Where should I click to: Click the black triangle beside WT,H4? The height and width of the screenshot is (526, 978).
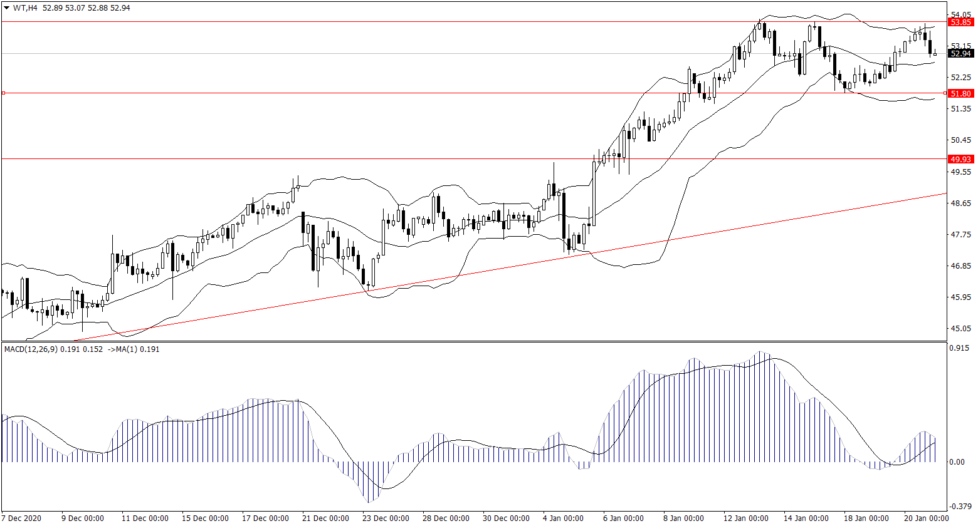click(x=6, y=9)
